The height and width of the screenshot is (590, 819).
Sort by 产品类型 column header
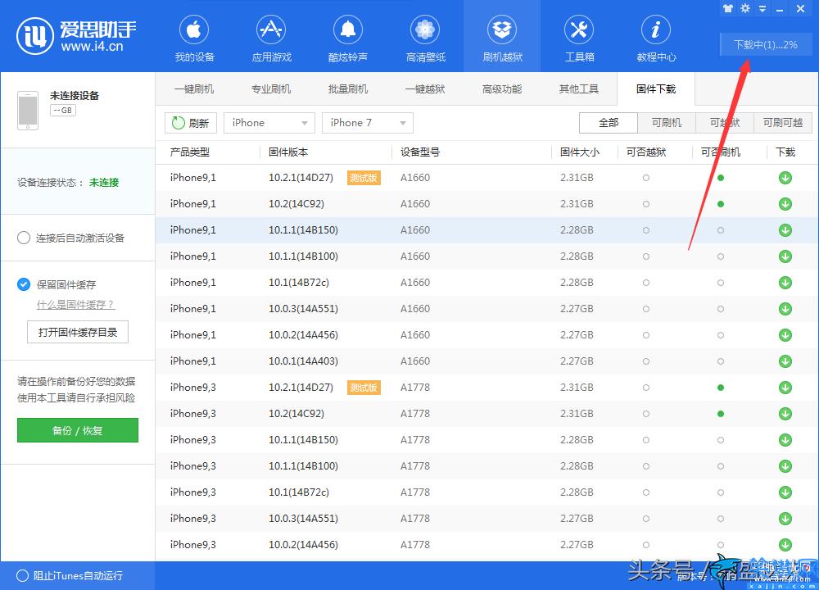190,152
